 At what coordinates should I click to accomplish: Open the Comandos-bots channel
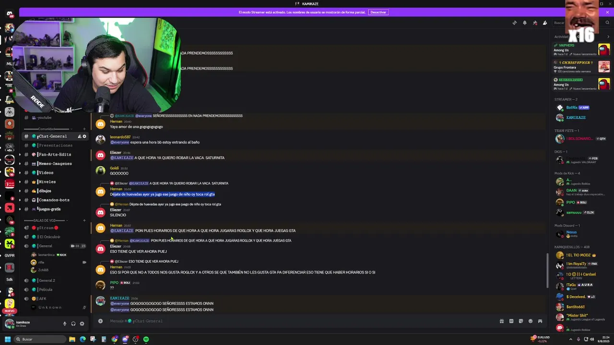point(55,200)
